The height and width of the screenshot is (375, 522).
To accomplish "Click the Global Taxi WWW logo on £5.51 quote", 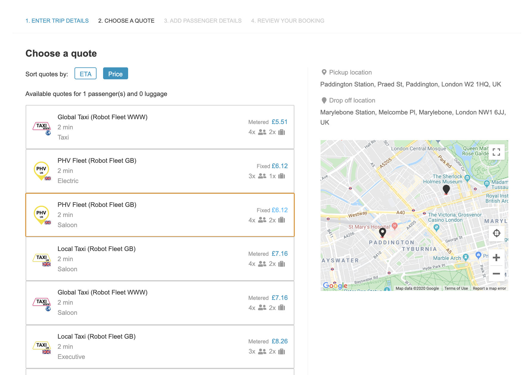I will (x=42, y=128).
